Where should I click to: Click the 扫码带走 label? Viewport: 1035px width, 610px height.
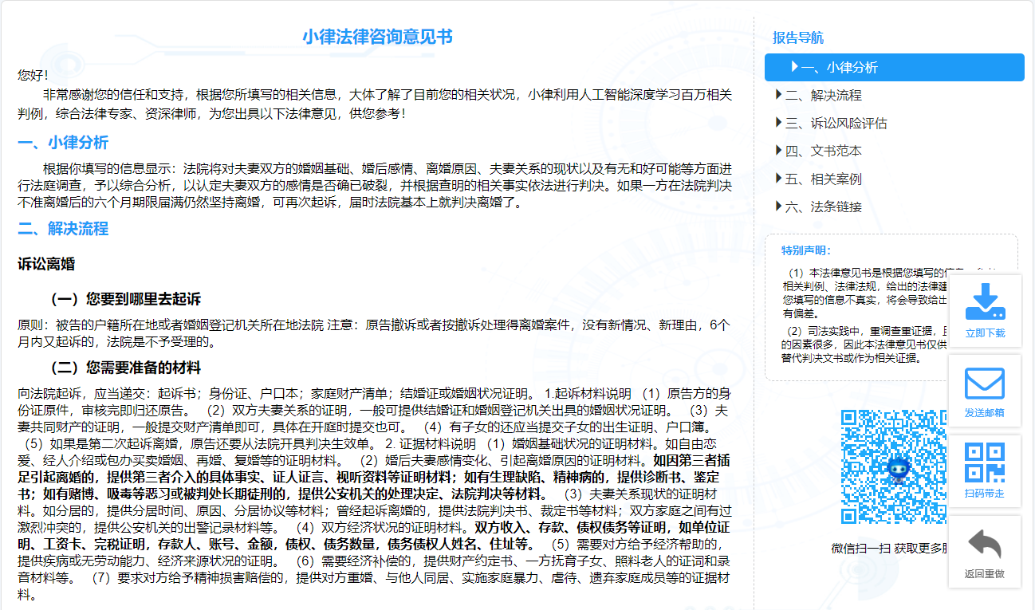point(985,494)
